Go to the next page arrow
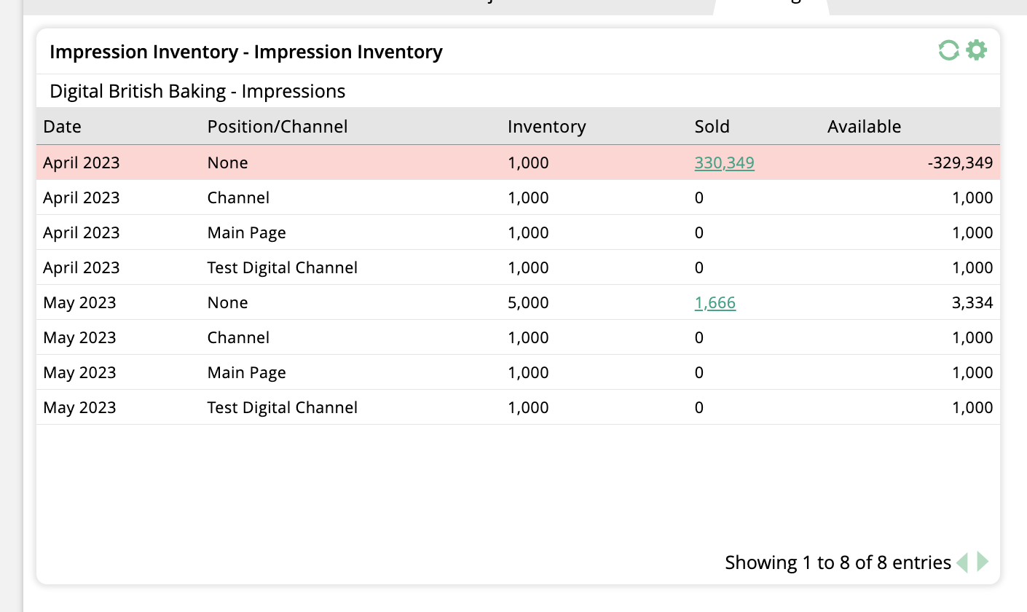 click(983, 562)
